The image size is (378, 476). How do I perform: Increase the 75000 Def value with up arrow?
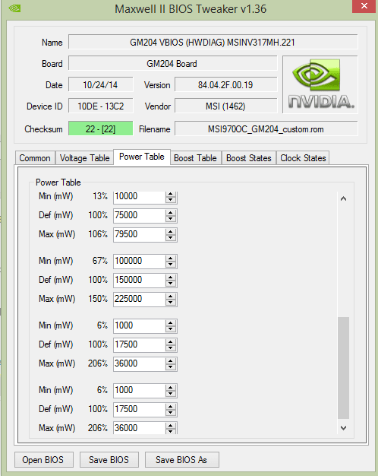[x=171, y=212]
